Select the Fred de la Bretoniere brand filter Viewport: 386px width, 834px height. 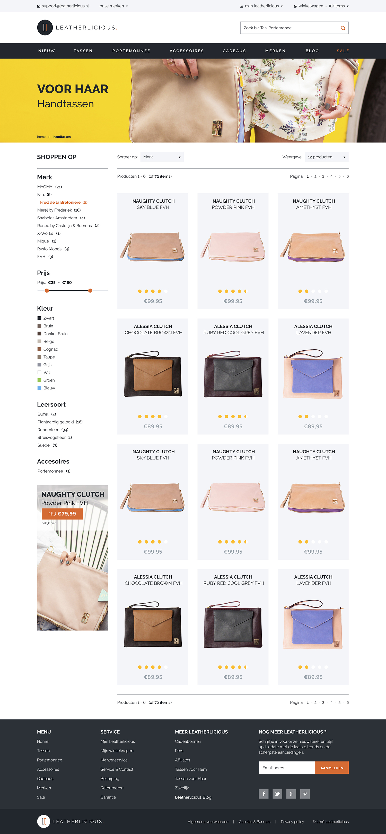(x=64, y=202)
